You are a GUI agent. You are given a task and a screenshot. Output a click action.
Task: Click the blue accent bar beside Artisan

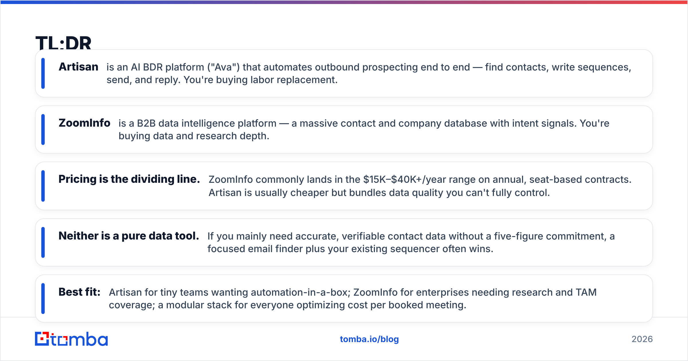pos(43,73)
